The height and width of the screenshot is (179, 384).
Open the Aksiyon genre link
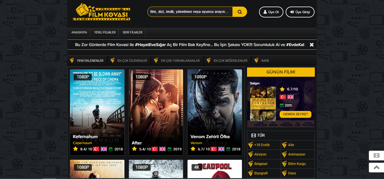point(260,154)
